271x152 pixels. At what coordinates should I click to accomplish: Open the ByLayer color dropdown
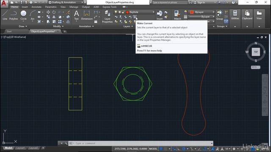(x=213, y=12)
